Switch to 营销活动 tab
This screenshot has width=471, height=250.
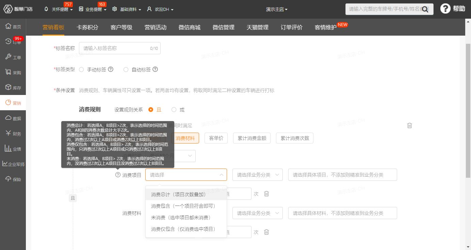click(156, 27)
